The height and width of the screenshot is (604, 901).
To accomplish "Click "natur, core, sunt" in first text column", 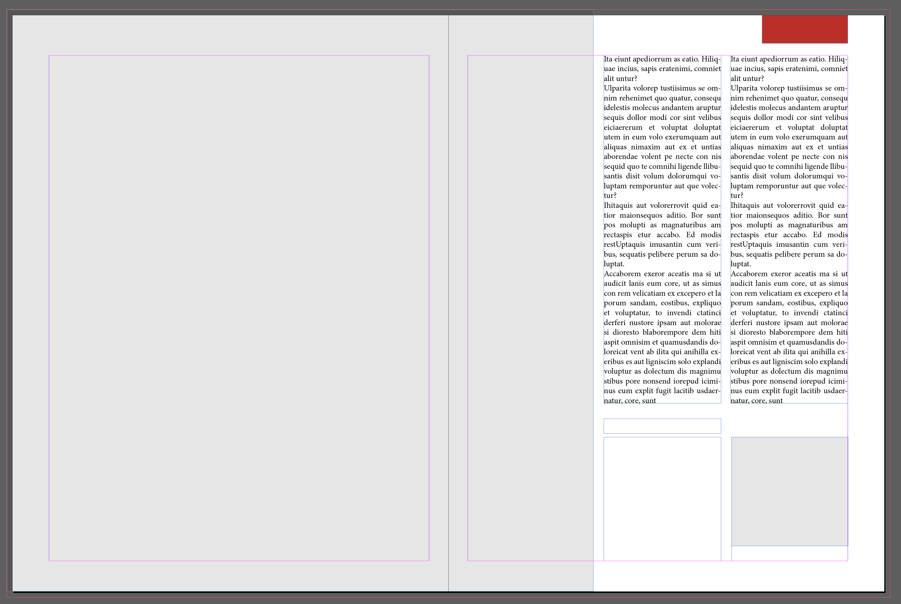I will tap(630, 401).
